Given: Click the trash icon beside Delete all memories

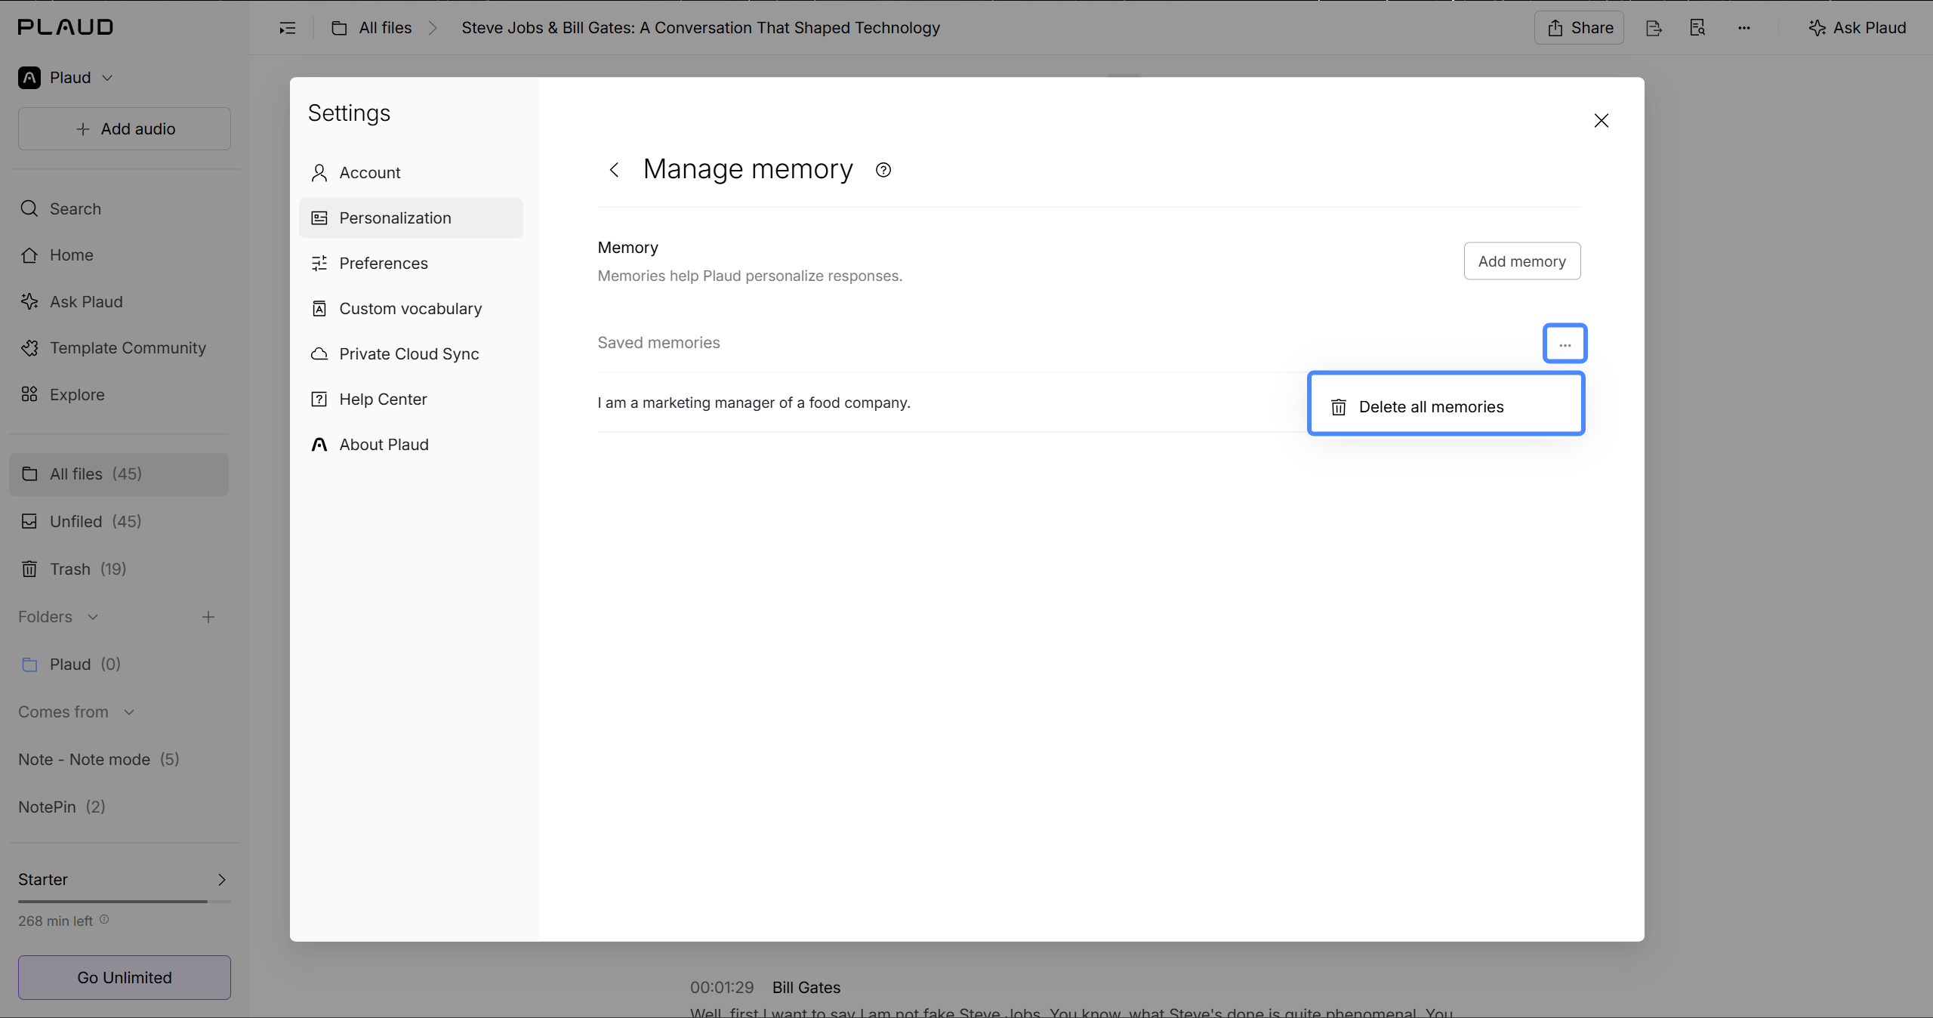Looking at the screenshot, I should coord(1339,407).
